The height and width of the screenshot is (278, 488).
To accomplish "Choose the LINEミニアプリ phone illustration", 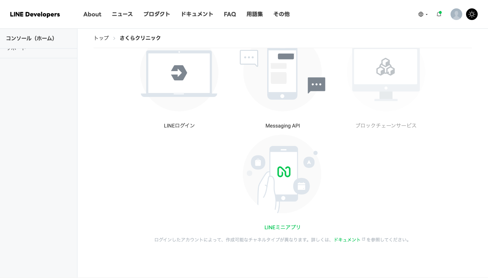I will point(282,174).
